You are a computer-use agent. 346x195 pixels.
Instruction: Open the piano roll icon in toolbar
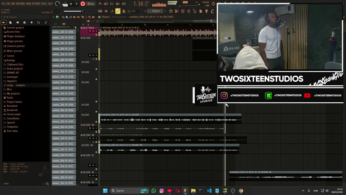(x=176, y=11)
